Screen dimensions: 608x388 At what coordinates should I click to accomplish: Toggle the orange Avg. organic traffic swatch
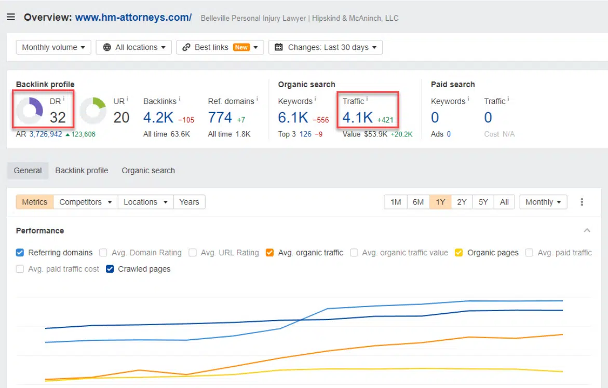[269, 253]
